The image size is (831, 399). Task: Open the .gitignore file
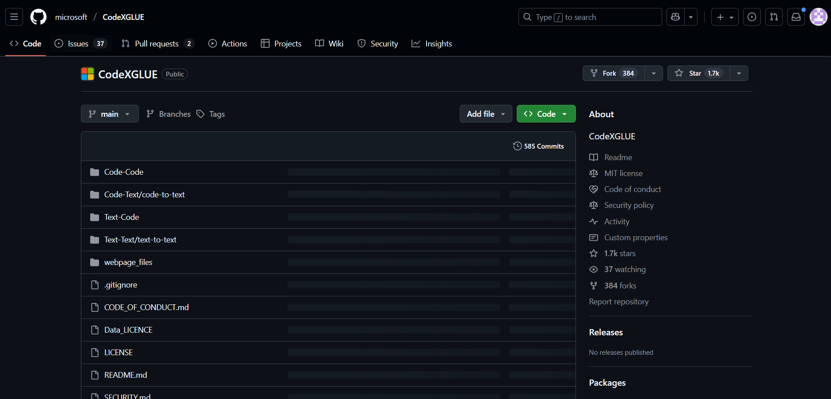coord(121,285)
